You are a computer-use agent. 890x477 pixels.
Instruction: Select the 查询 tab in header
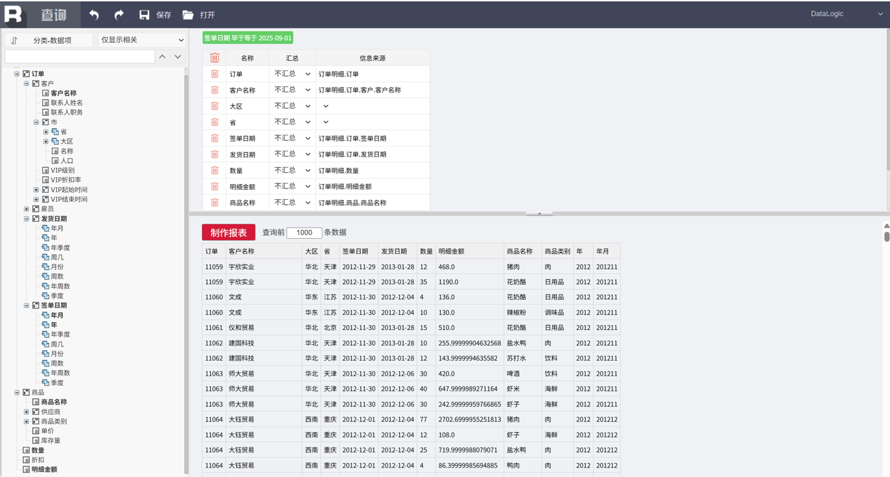[x=53, y=14]
